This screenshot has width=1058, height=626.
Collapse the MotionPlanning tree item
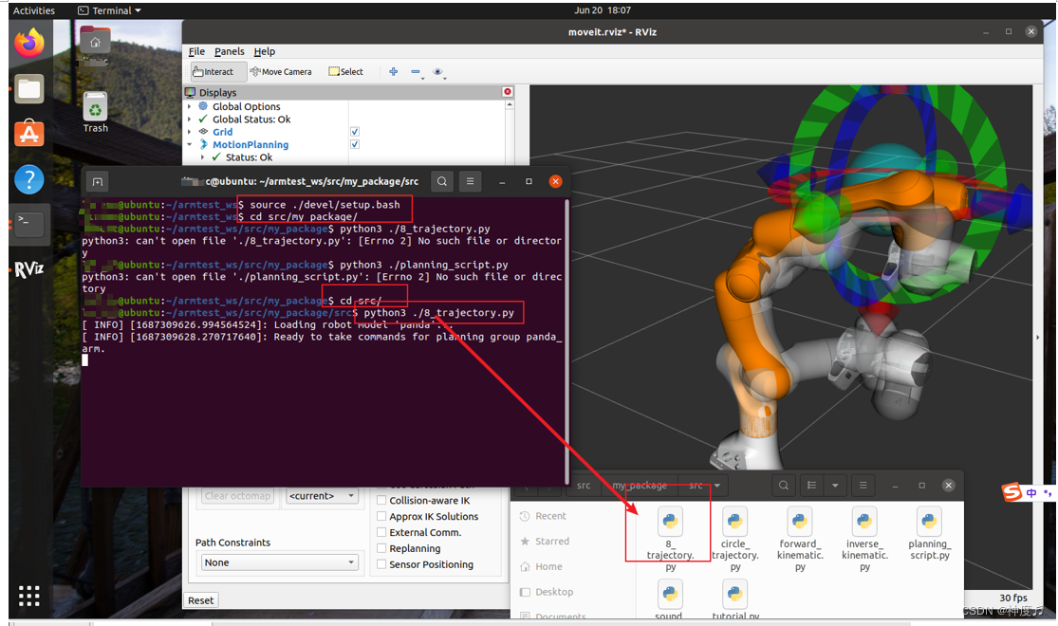tap(190, 144)
